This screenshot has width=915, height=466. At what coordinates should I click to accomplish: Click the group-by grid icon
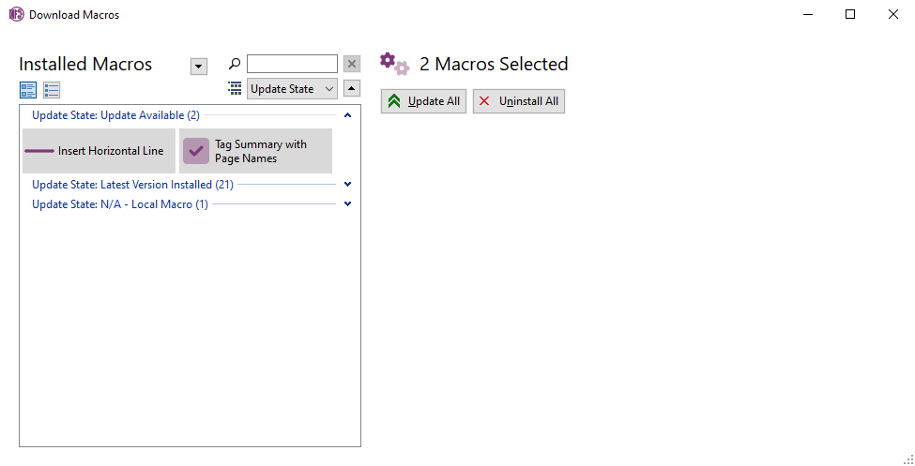click(x=235, y=88)
